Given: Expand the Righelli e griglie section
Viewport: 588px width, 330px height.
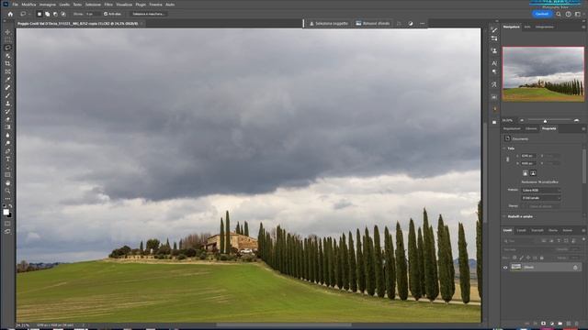Looking at the screenshot, I should tap(504, 216).
